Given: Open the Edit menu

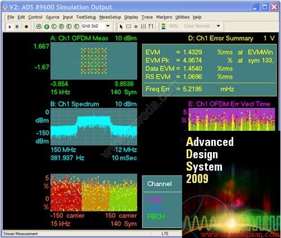Looking at the screenshot, I should tap(21, 17).
